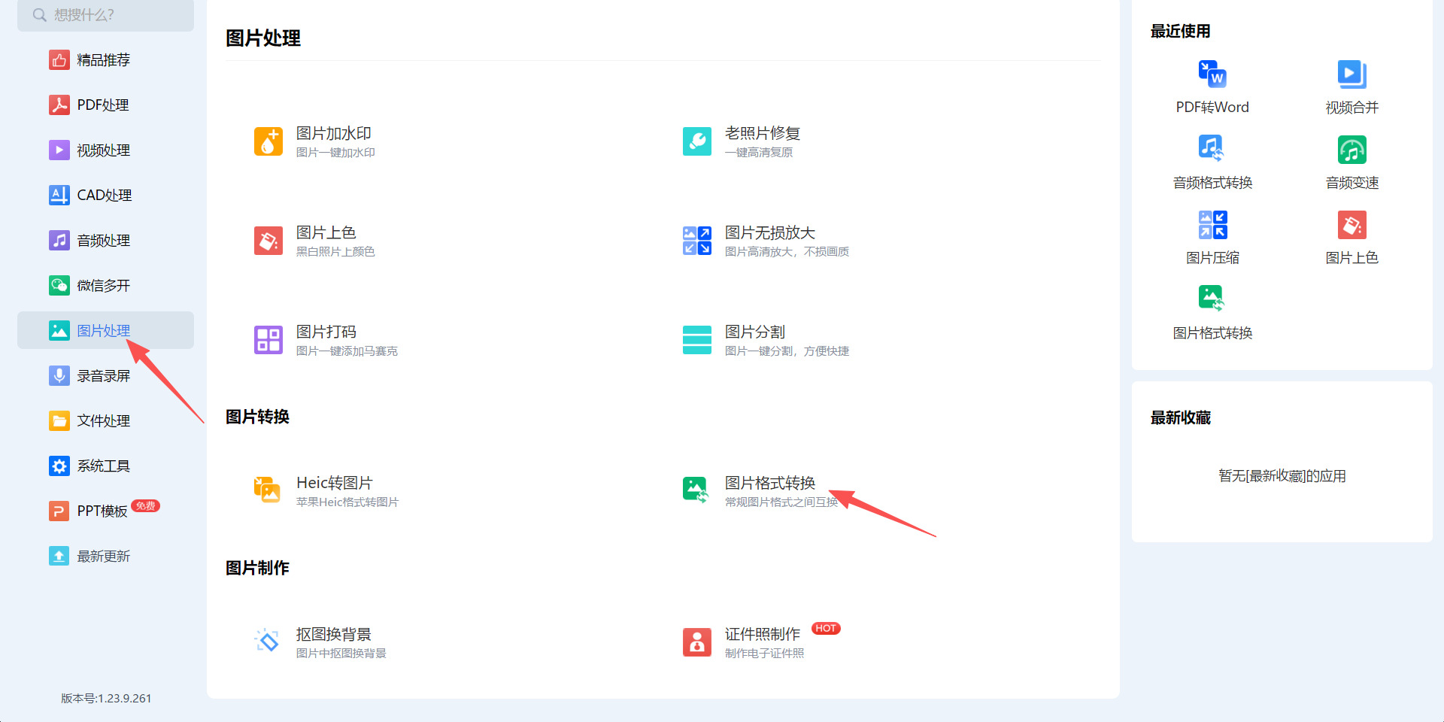This screenshot has width=1444, height=722.
Task: Click the 图片分割 title link
Action: pos(755,332)
